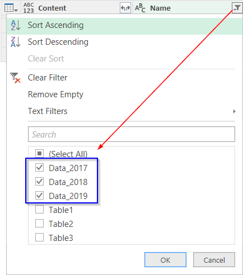This screenshot has width=243, height=275.
Task: Confirm filter with OK button
Action: (165, 260)
